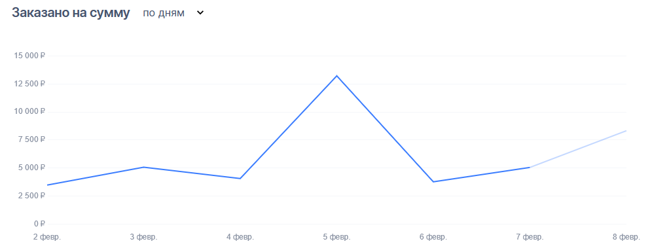Image resolution: width=650 pixels, height=252 pixels.
Task: Click the 7 февр. x-axis label
Action: coord(530,237)
